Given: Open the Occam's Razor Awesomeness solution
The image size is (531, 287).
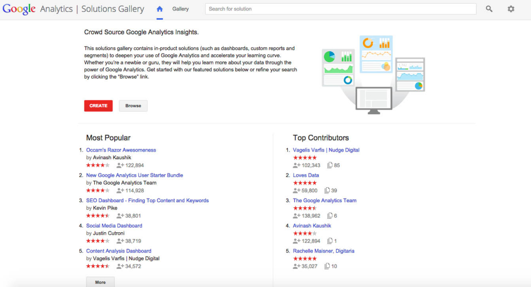Looking at the screenshot, I should tap(121, 150).
